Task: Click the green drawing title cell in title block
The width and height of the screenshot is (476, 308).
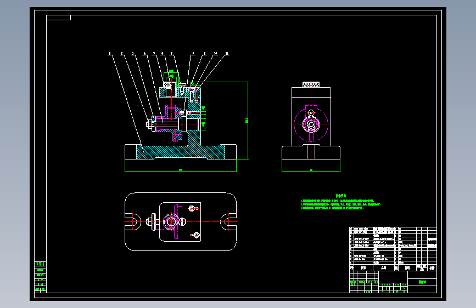Action: [422, 282]
